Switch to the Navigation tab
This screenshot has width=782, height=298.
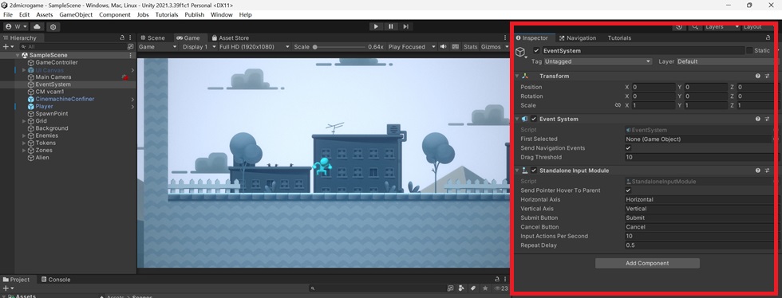click(578, 38)
